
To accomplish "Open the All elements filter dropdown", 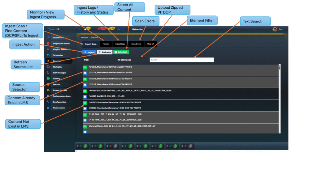I will click(124, 60).
